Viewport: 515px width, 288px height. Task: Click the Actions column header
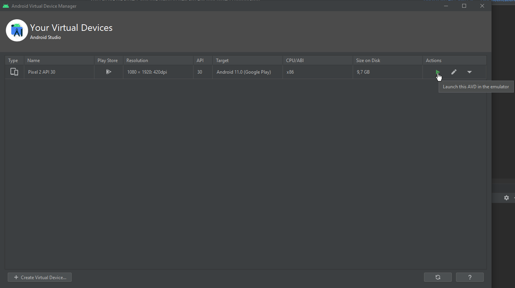pos(454,61)
